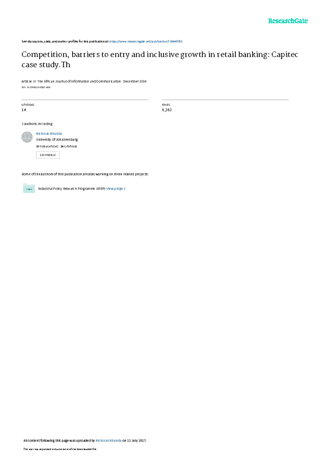
Task: Open Nicholas Nhundu author name link
Action: coord(49,134)
